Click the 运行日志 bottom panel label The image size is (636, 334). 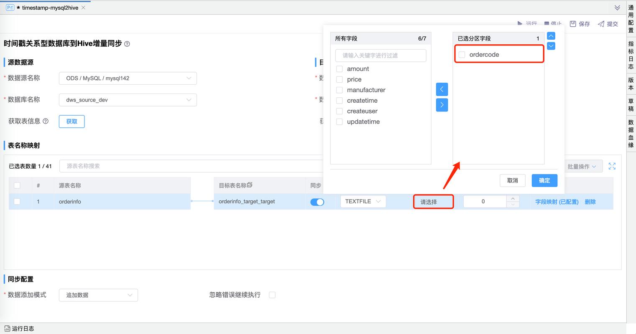(23, 329)
